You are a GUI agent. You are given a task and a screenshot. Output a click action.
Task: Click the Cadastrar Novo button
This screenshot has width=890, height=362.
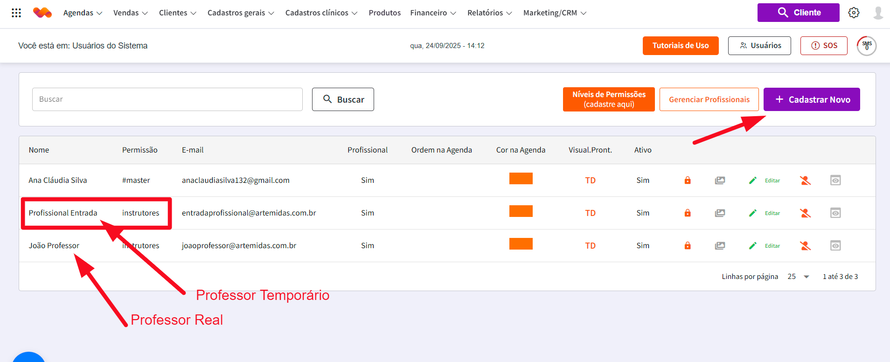click(811, 99)
